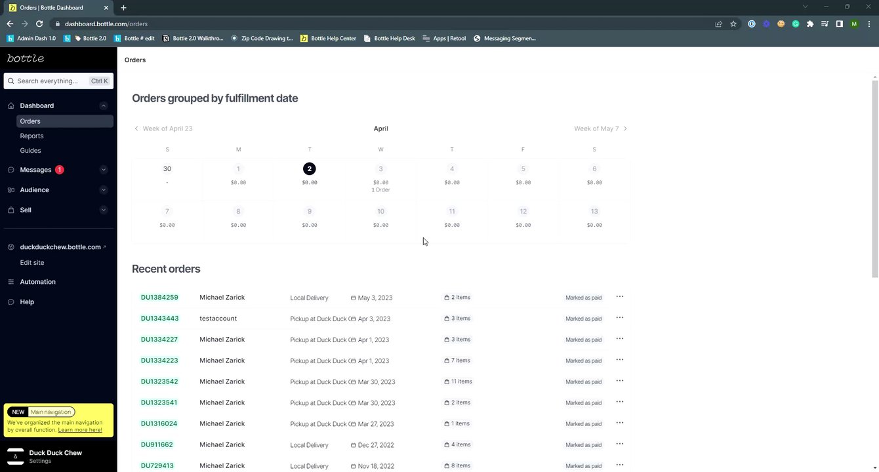Open Duck Duck Chew Settings
Screen dimensions: 879x472
tap(40, 461)
